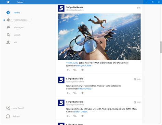Open the Messages envelope icon
Screen dimensions: 162x125
tap(9, 27)
